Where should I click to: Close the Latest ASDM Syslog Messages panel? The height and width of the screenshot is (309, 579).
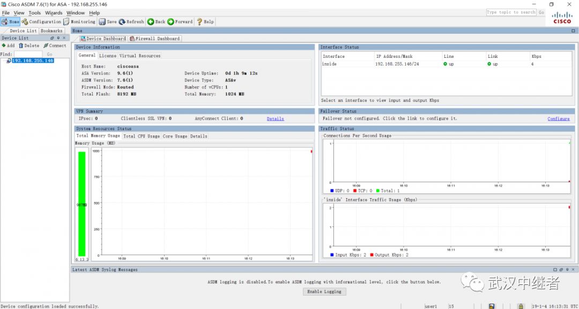(x=573, y=270)
